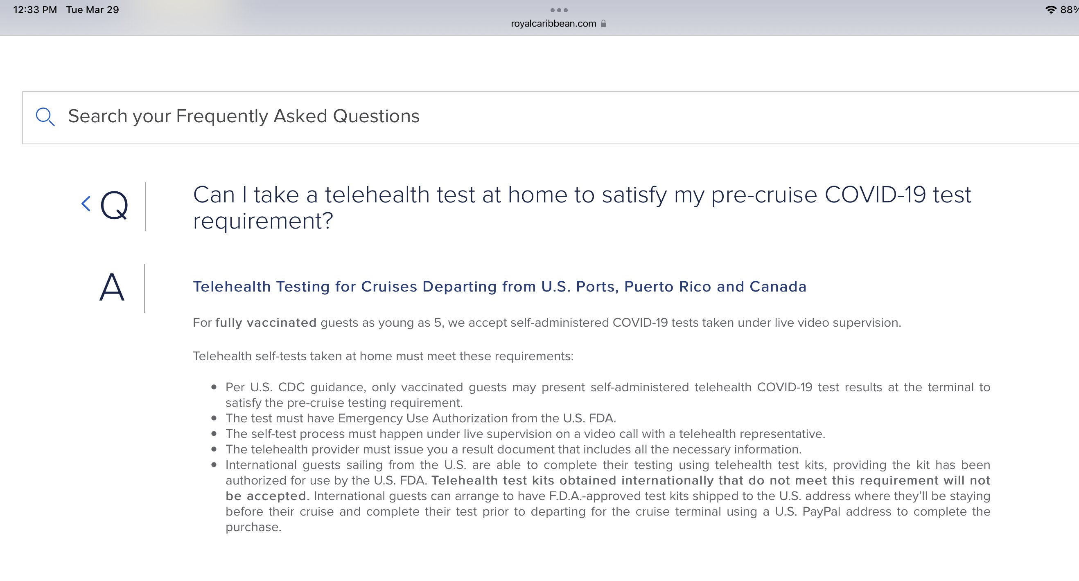Focus the Search your Frequently Asked Questions field
The width and height of the screenshot is (1079, 581).
click(551, 117)
